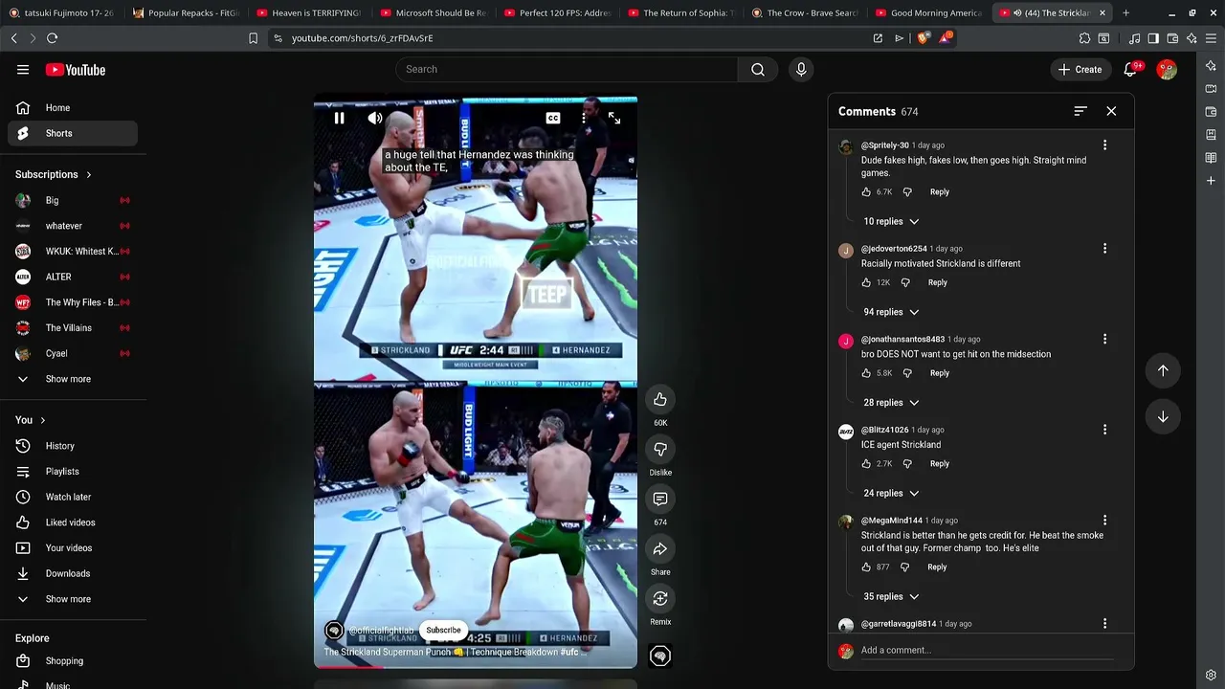
Task: Open the YouTube hamburger guide menu
Action: (x=23, y=69)
